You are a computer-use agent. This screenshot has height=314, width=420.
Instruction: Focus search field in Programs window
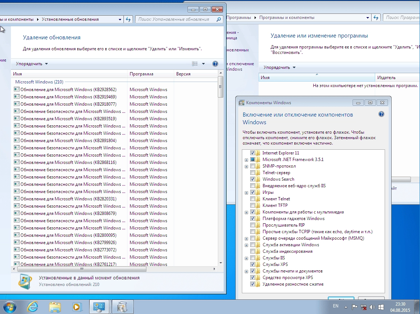tap(402, 17)
